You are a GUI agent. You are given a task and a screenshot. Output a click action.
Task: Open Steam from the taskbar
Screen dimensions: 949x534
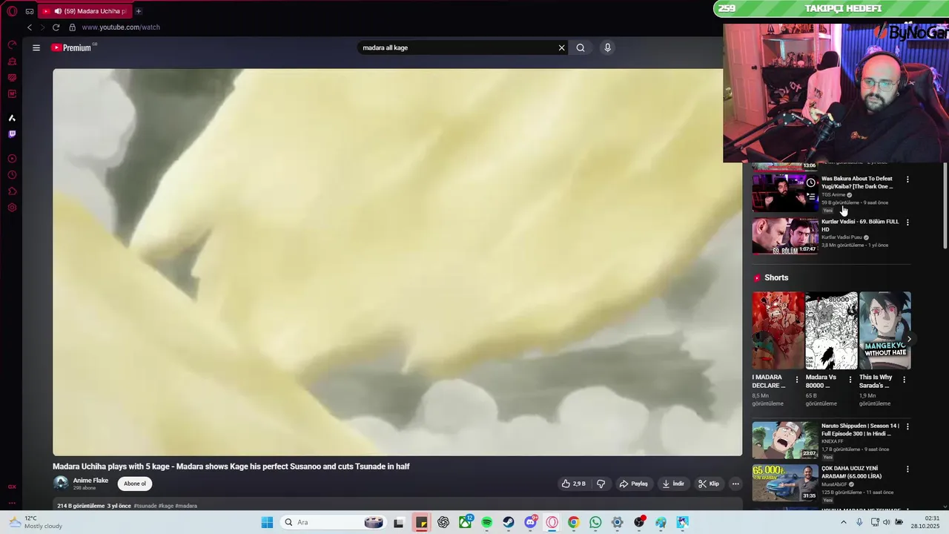tap(509, 522)
